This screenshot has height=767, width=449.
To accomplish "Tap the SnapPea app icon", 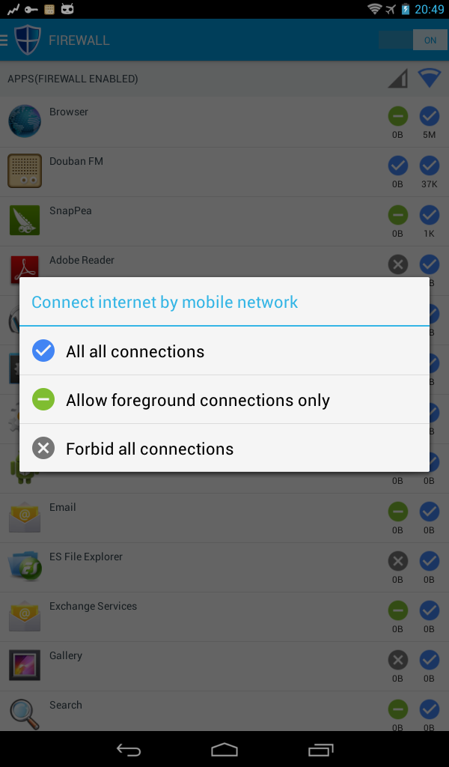I will (25, 220).
